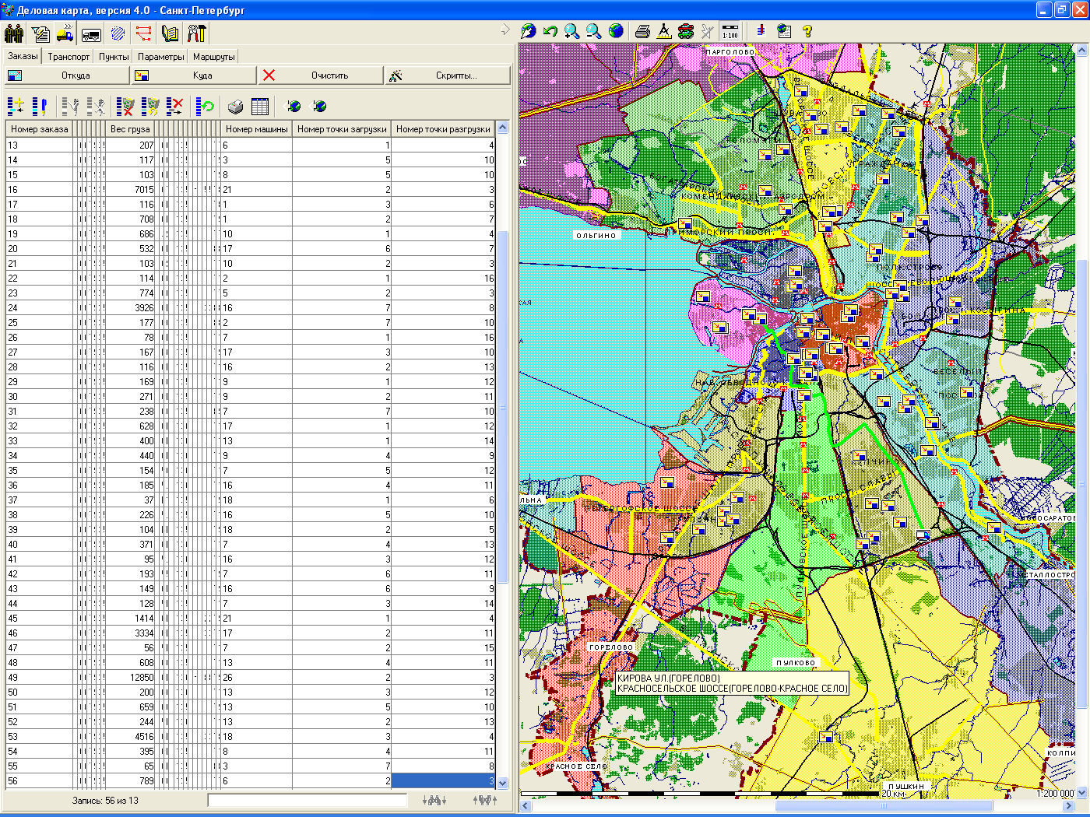Click the Номер заказа column header
Viewport: 1090px width, 817px height.
(x=40, y=129)
